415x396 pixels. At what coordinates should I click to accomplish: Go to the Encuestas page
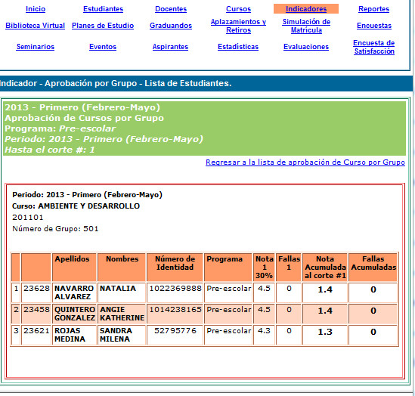coord(374,26)
